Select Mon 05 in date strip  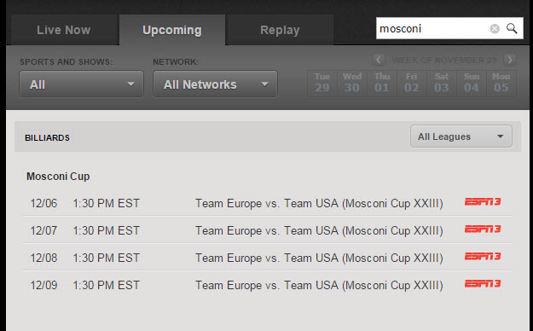(501, 83)
